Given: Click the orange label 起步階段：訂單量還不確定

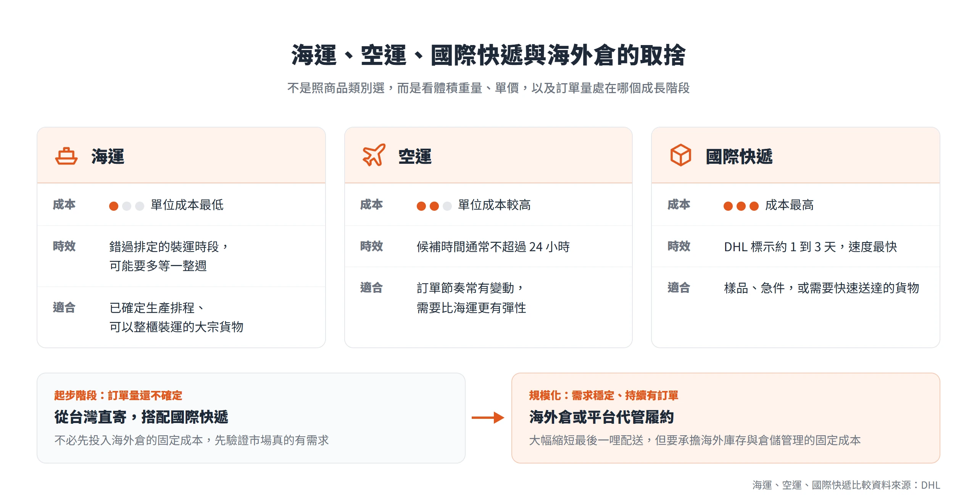Looking at the screenshot, I should 118,396.
